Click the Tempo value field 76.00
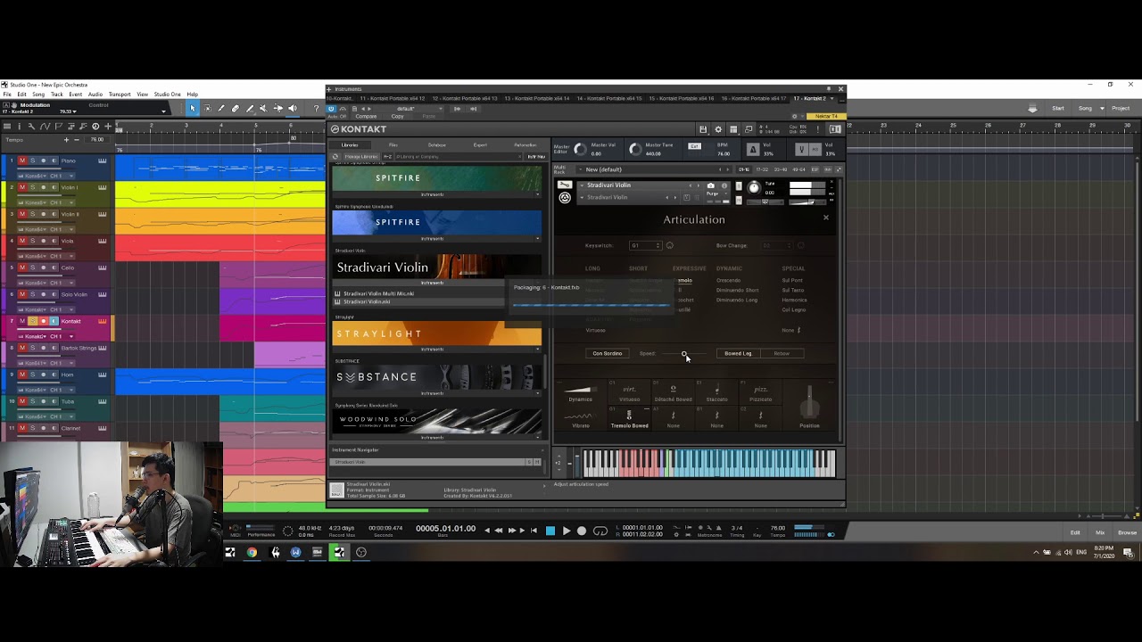The width and height of the screenshot is (1142, 642). coord(97,140)
